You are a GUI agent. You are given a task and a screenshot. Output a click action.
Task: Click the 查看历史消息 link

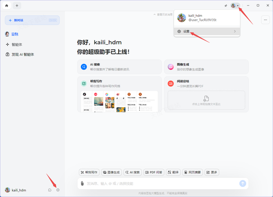(x=163, y=15)
